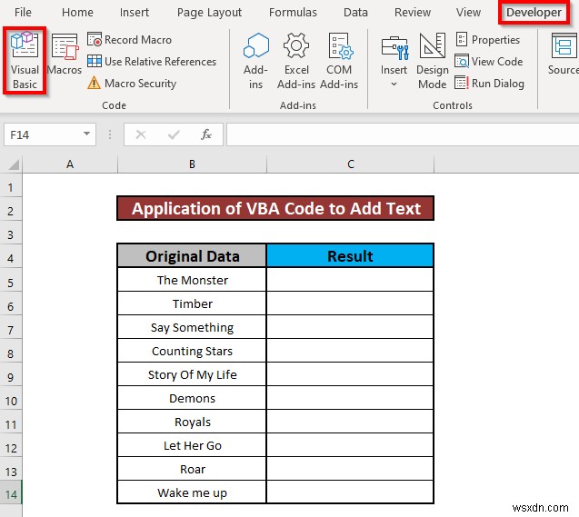Select cell 'Timber'
This screenshot has width=579, height=517.
coord(192,303)
